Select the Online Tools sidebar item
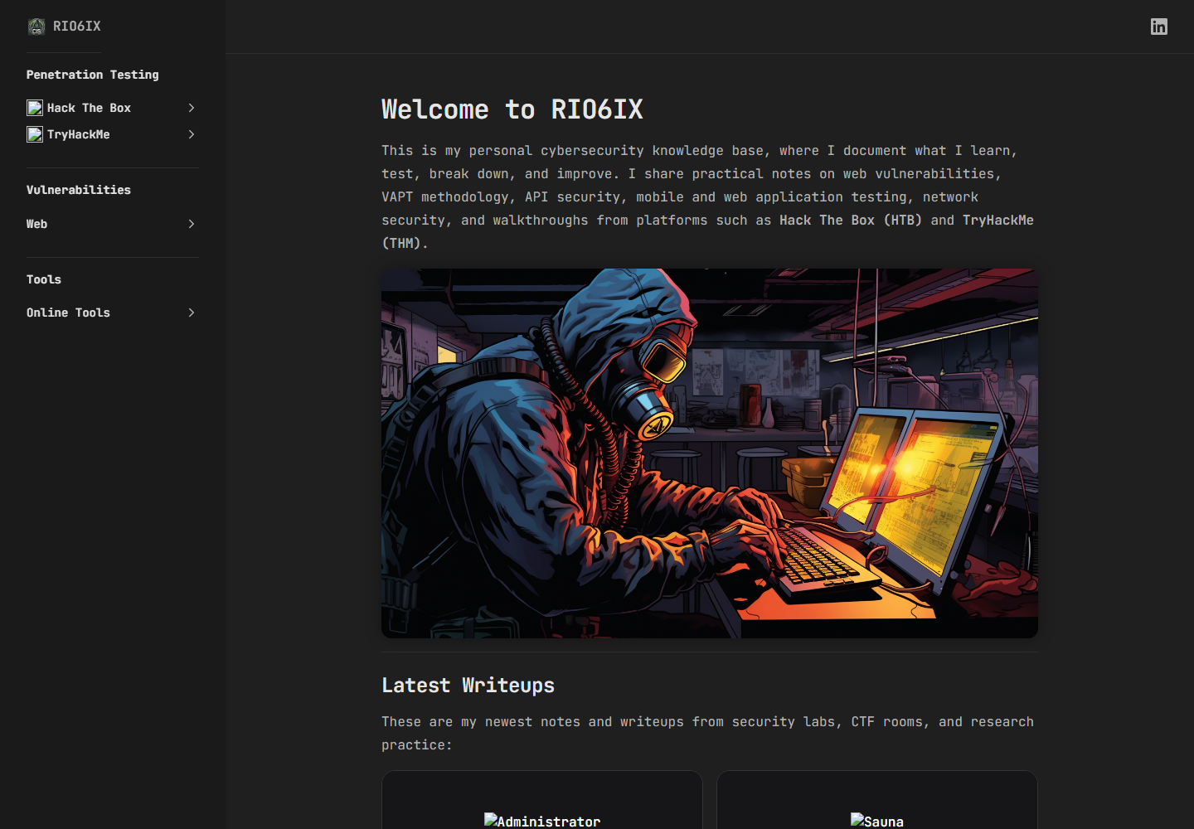 click(68, 313)
